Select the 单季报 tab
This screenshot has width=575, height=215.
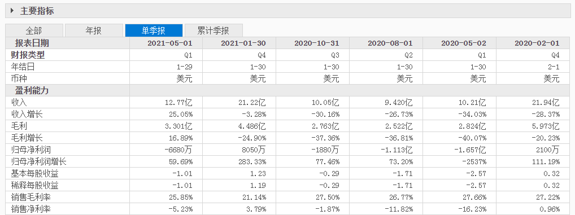coord(154,30)
